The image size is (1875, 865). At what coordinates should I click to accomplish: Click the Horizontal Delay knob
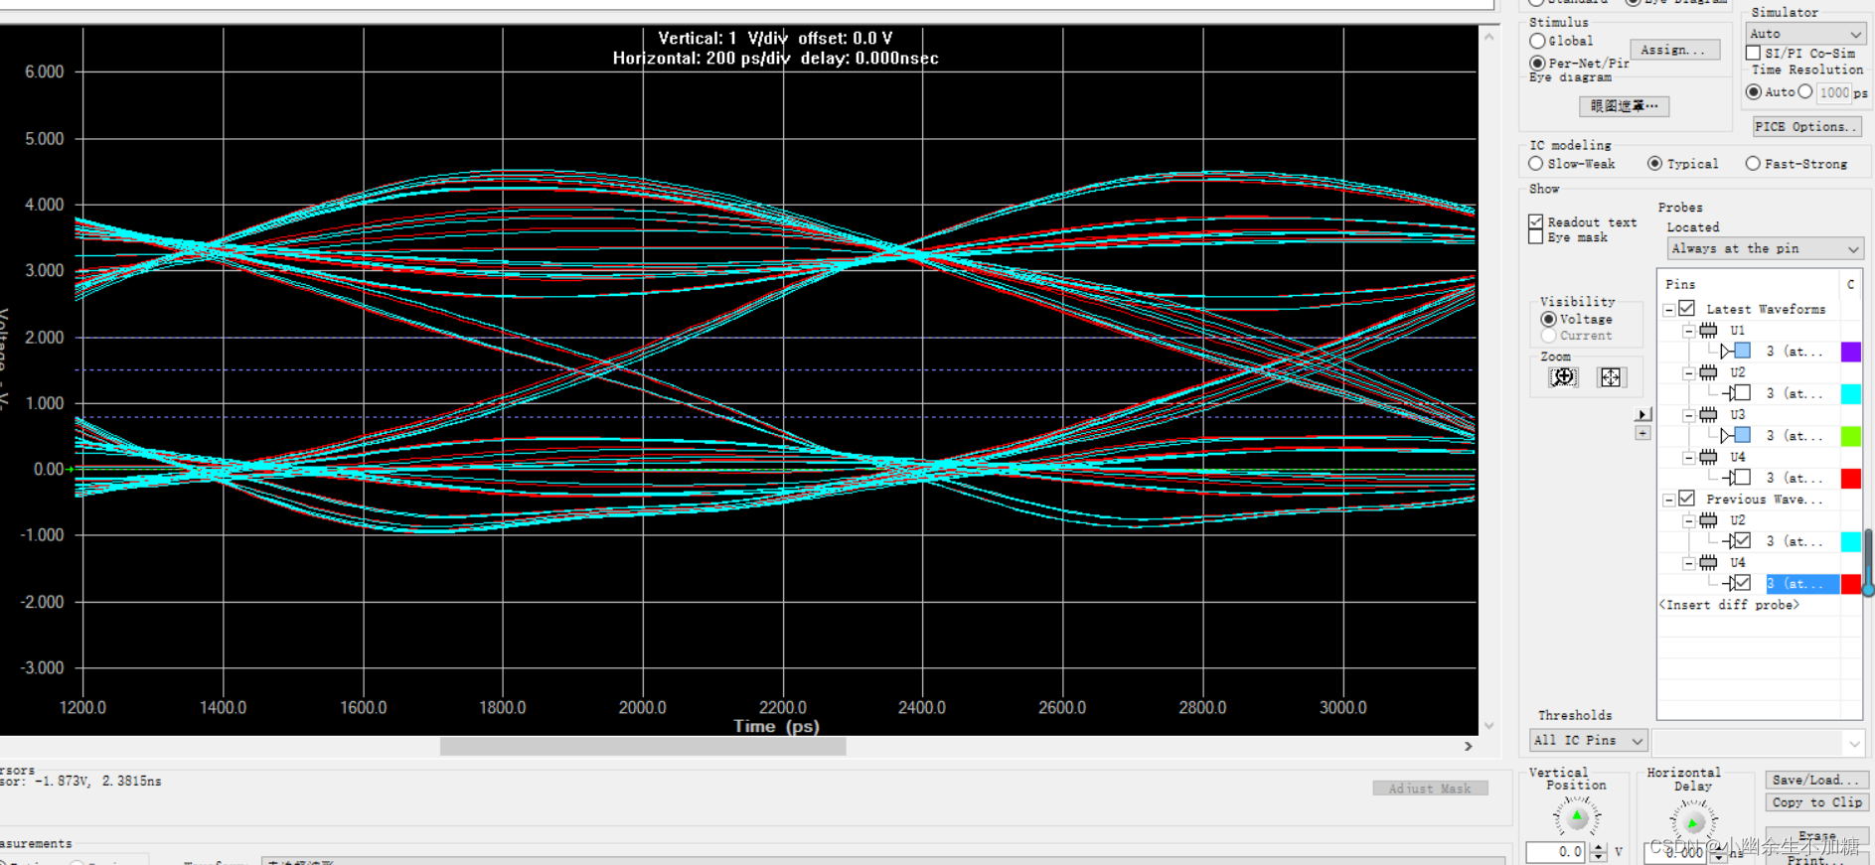coord(1692,821)
